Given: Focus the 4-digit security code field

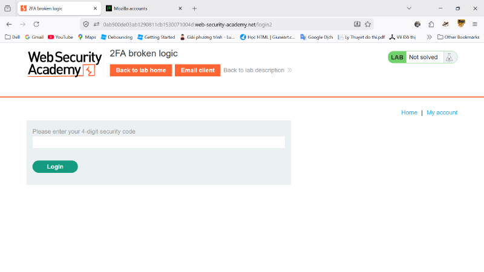Looking at the screenshot, I should pyautogui.click(x=159, y=143).
